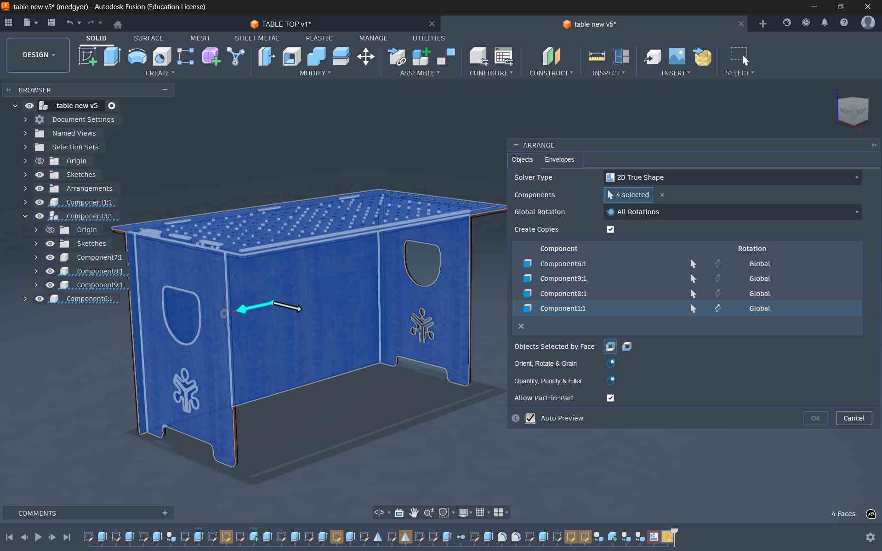Disable the Allow Part-in-Part checkbox
Screen dimensions: 882x551
coord(610,398)
